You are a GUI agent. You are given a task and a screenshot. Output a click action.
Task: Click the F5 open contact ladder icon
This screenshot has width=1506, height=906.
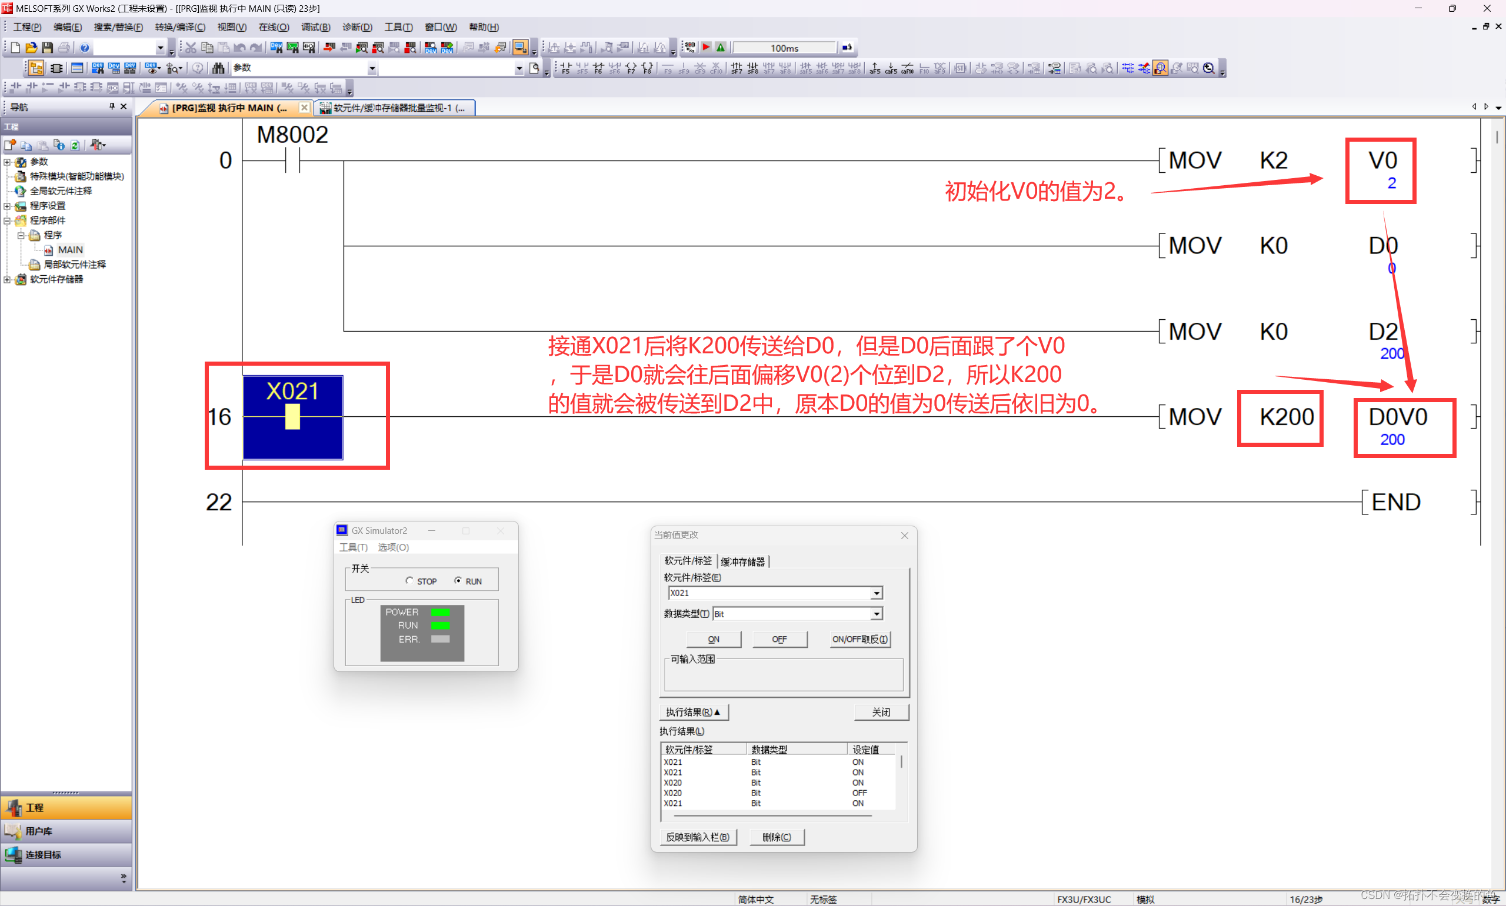pos(565,68)
